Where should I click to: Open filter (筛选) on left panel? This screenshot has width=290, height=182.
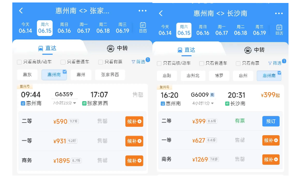point(139,62)
